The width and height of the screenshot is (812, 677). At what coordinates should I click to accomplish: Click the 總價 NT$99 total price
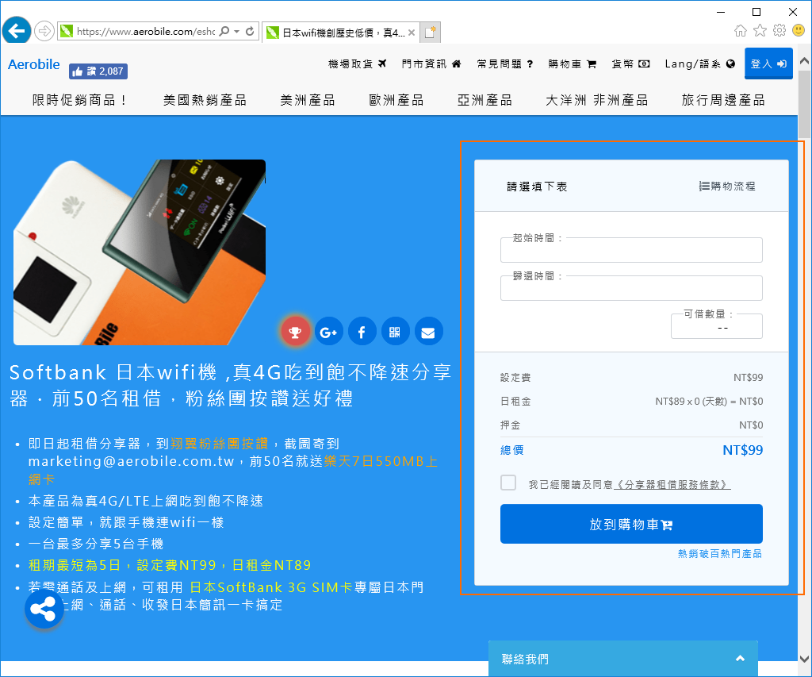coord(742,450)
